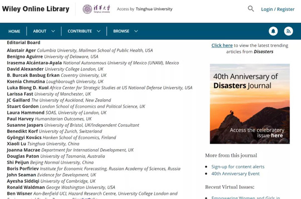Select the name 'Boris Porfiriev'

click(23, 169)
